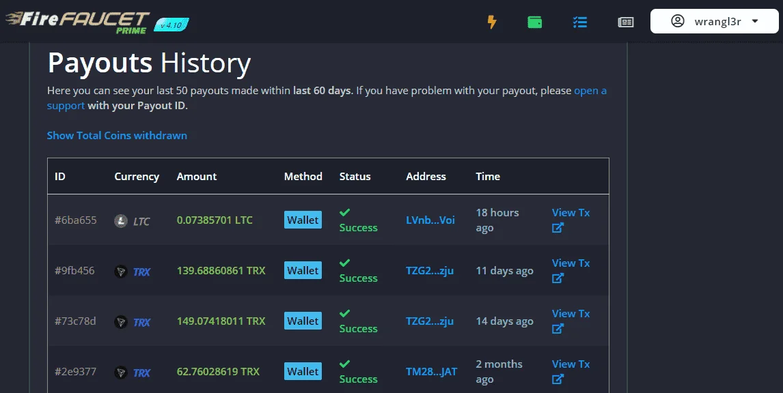The height and width of the screenshot is (393, 783).
Task: Select payout ID #73c78d
Action: [75, 321]
